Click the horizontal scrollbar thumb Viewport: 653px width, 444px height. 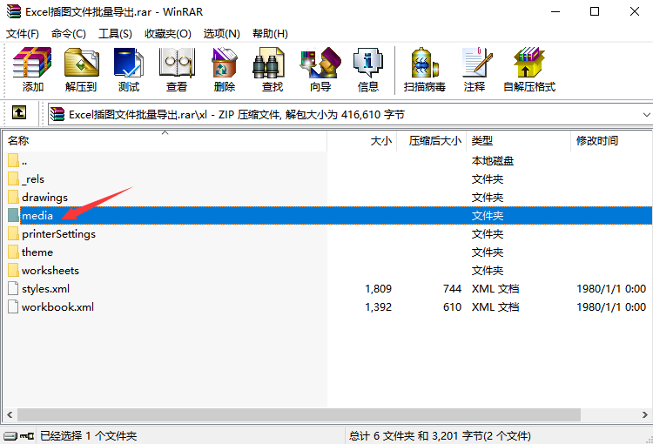coord(299,414)
